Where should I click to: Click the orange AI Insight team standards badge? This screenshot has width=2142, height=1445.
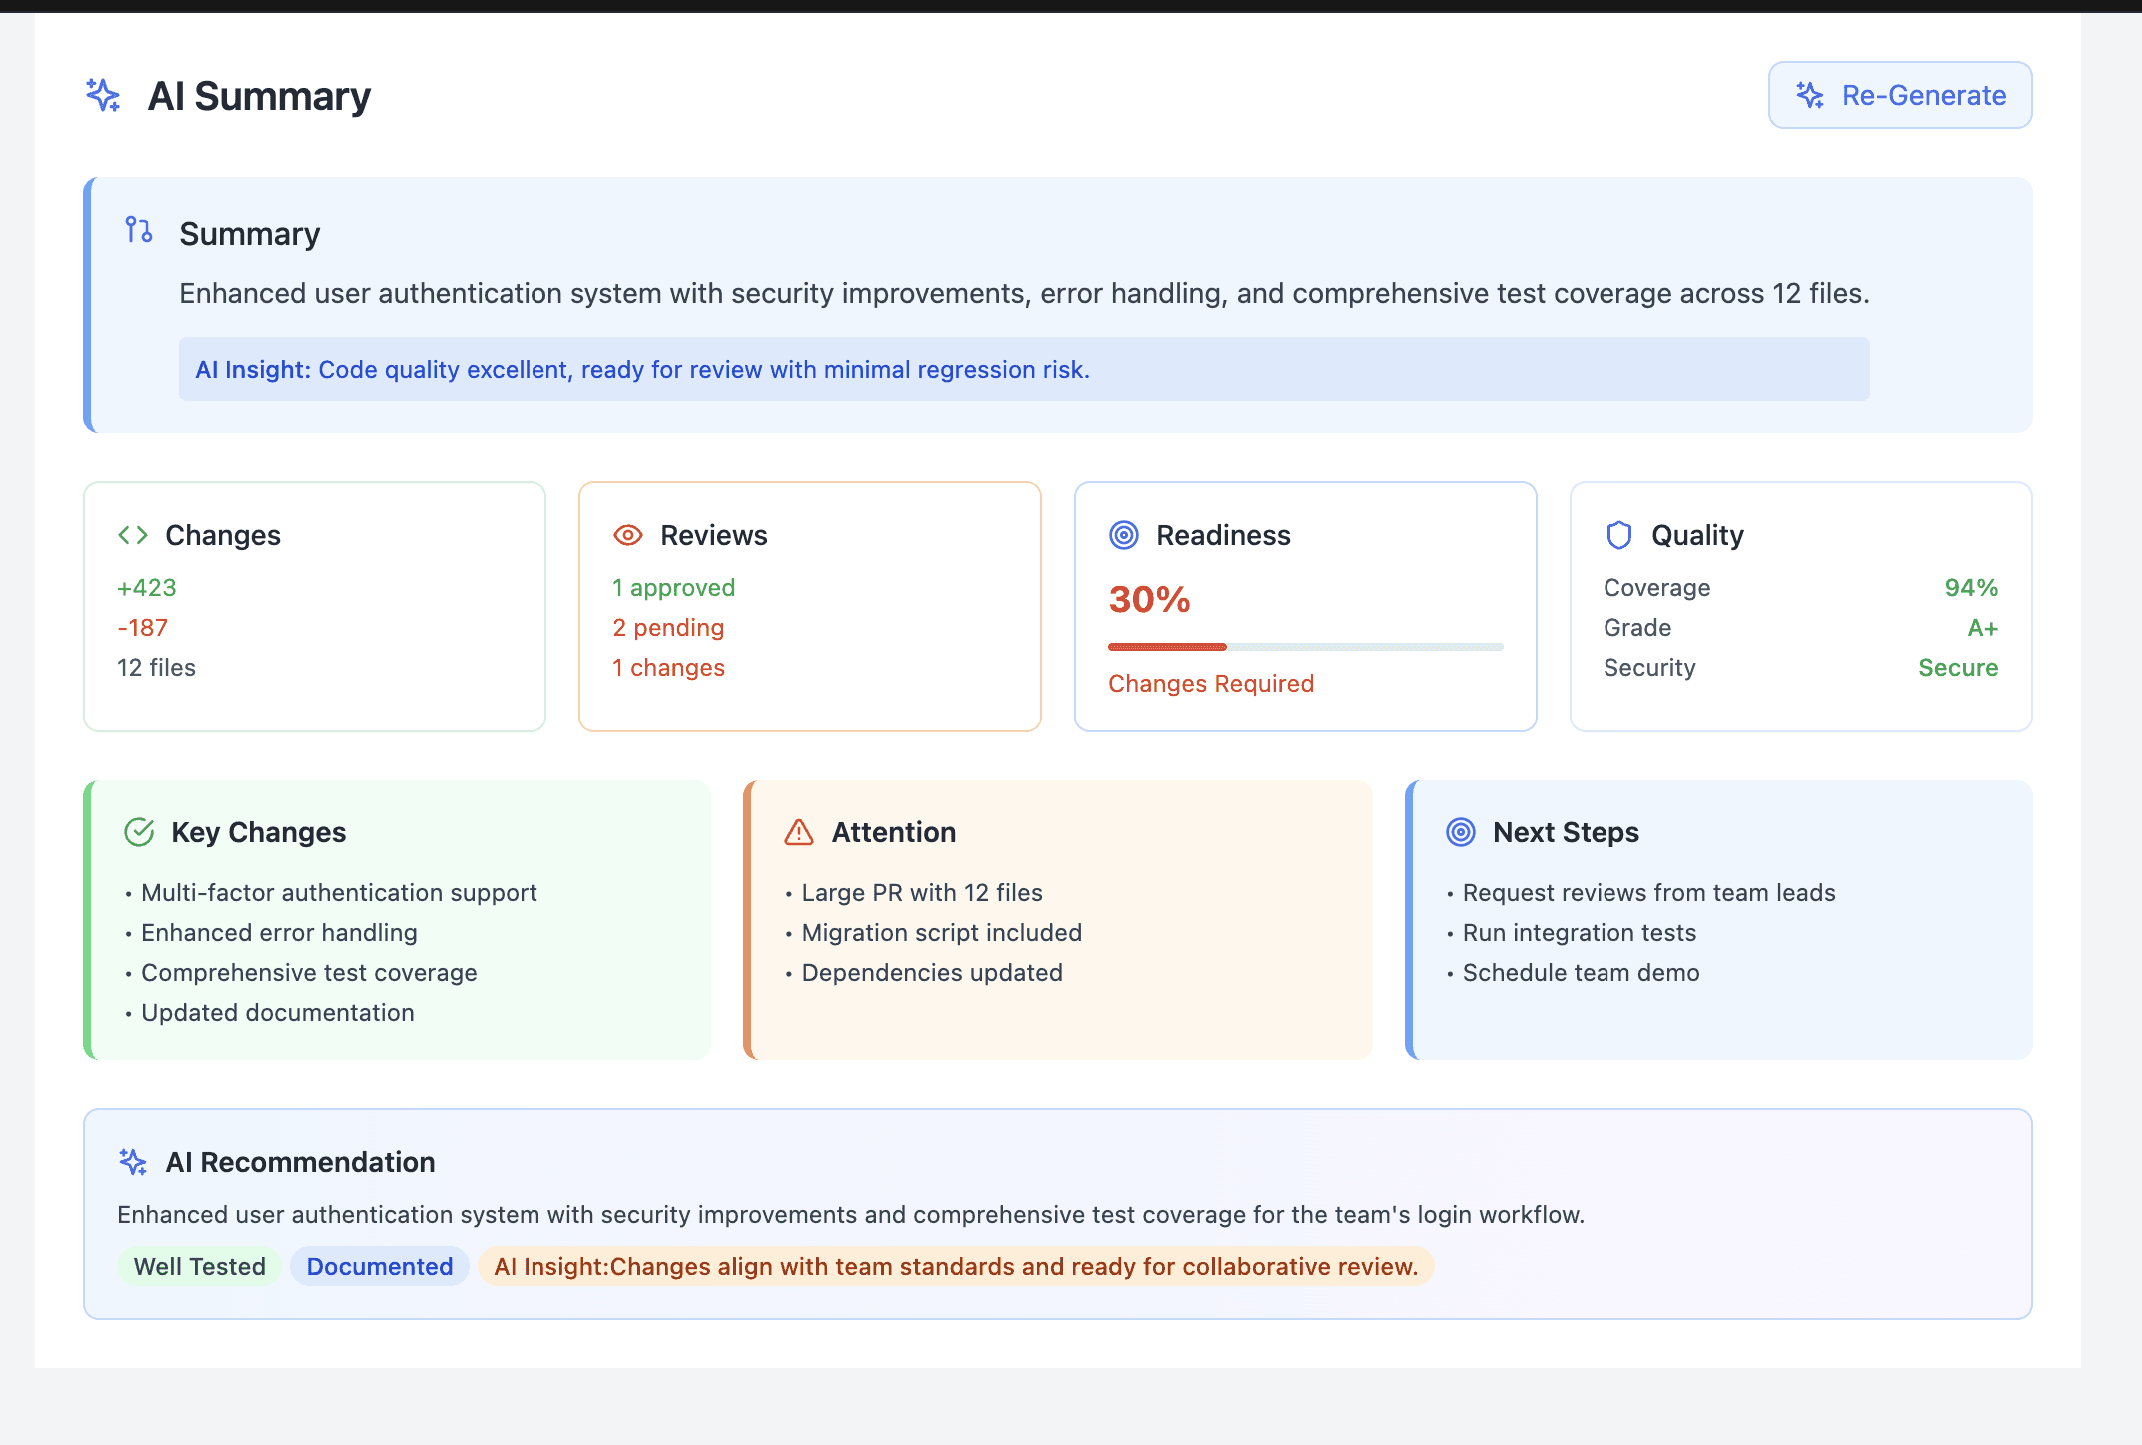pos(955,1266)
